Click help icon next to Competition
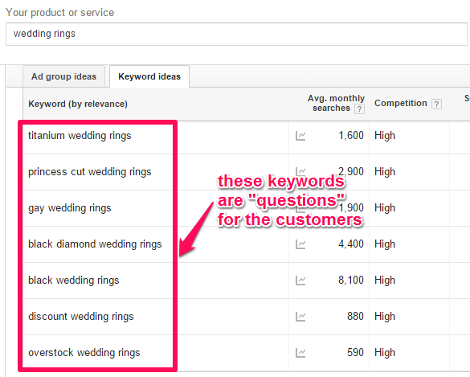 click(436, 104)
